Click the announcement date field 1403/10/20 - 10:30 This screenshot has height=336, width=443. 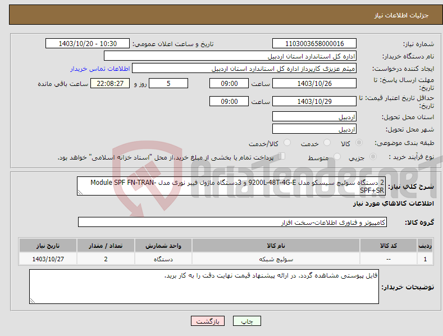(88, 44)
